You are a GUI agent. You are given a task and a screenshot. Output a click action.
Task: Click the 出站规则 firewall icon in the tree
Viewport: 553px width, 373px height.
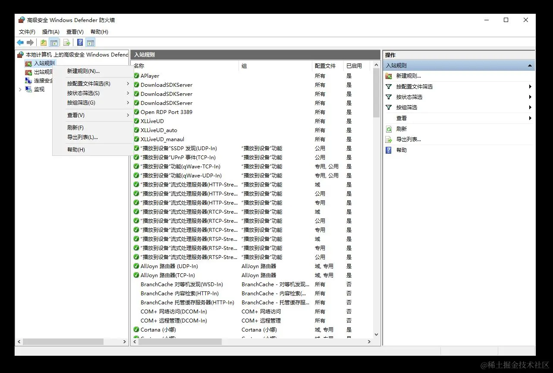click(28, 72)
